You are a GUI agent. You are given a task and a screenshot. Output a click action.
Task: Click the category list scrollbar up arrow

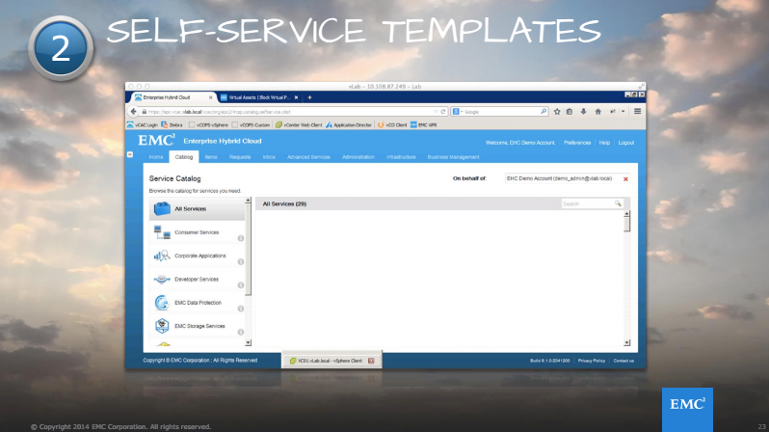click(249, 201)
